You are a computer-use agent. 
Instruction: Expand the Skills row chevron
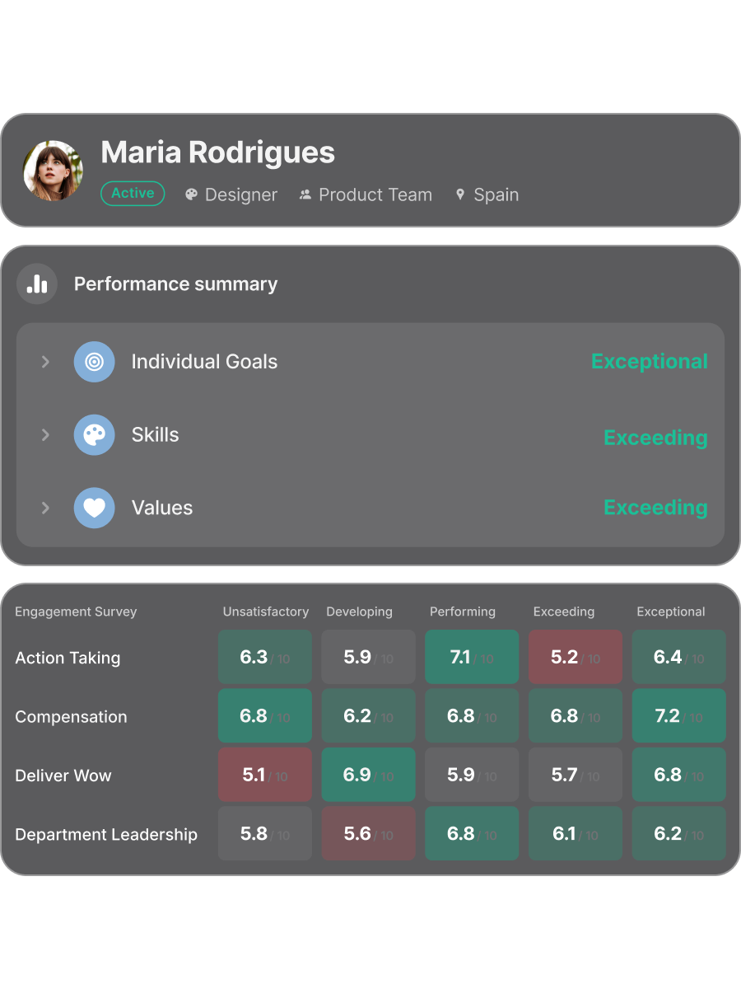click(46, 435)
